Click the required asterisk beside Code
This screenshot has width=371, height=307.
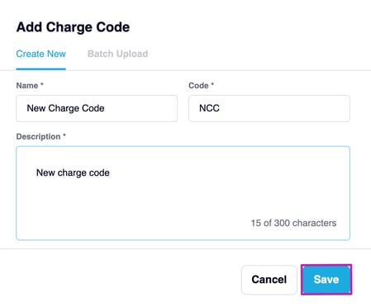(x=212, y=84)
